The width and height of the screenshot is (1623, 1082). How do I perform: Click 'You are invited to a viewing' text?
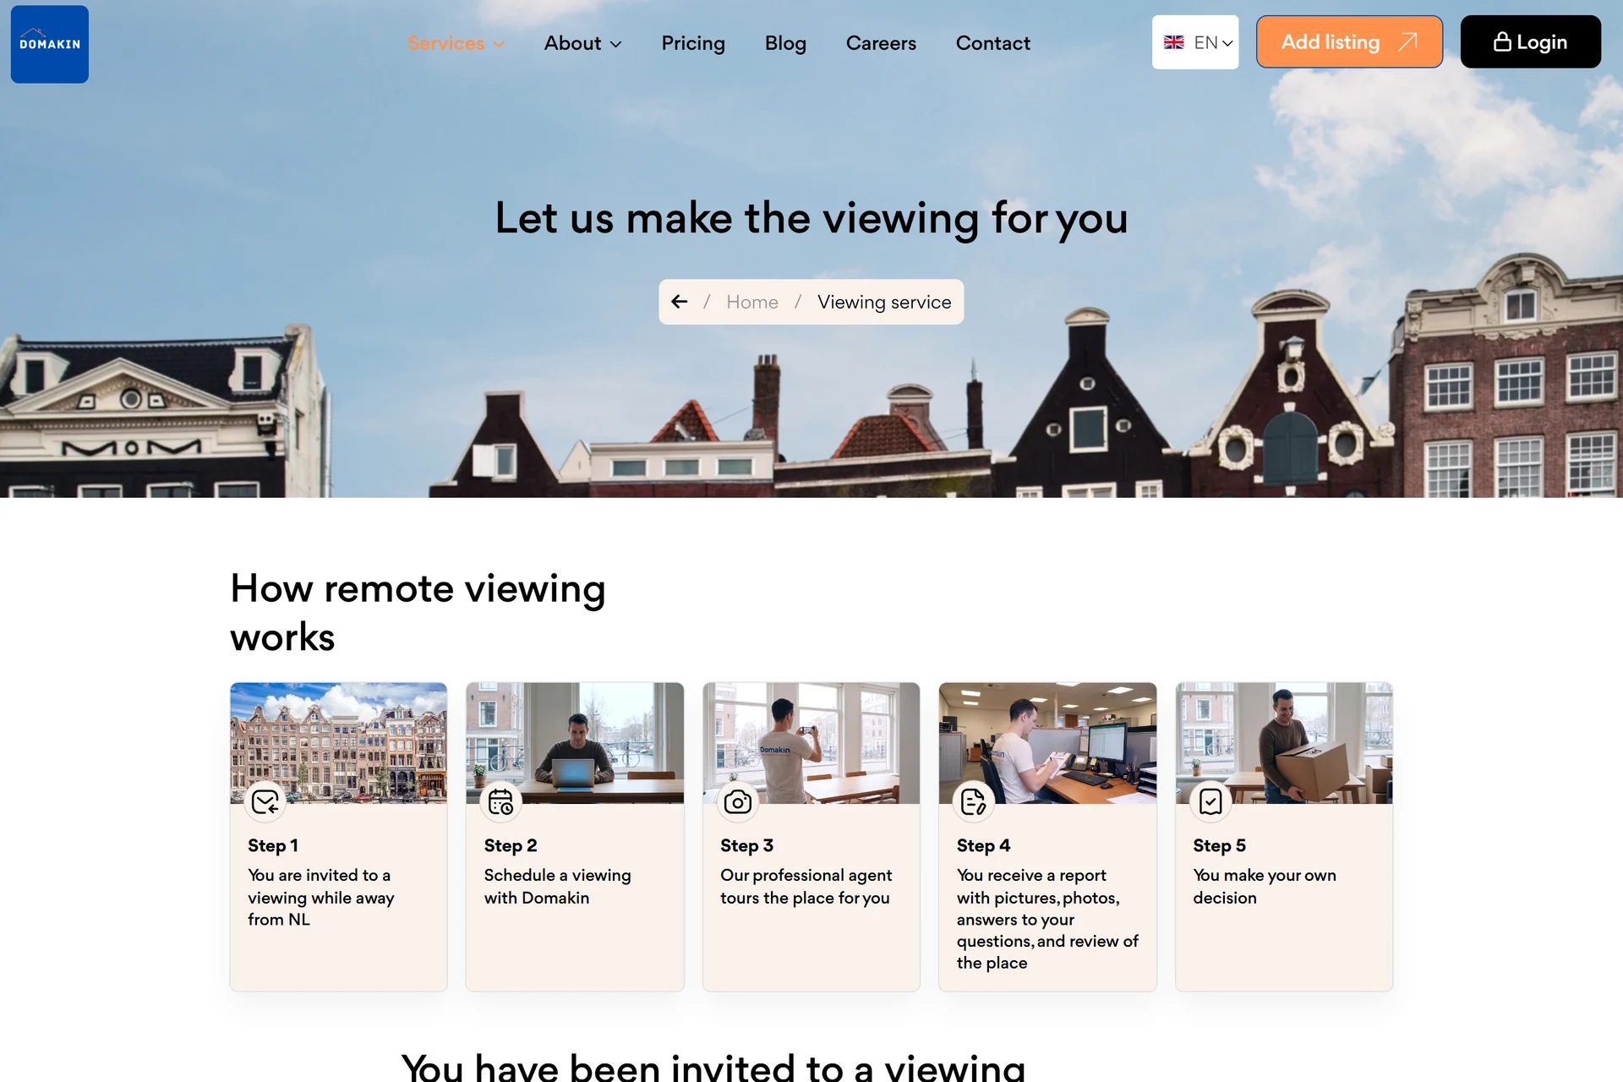coord(321,897)
